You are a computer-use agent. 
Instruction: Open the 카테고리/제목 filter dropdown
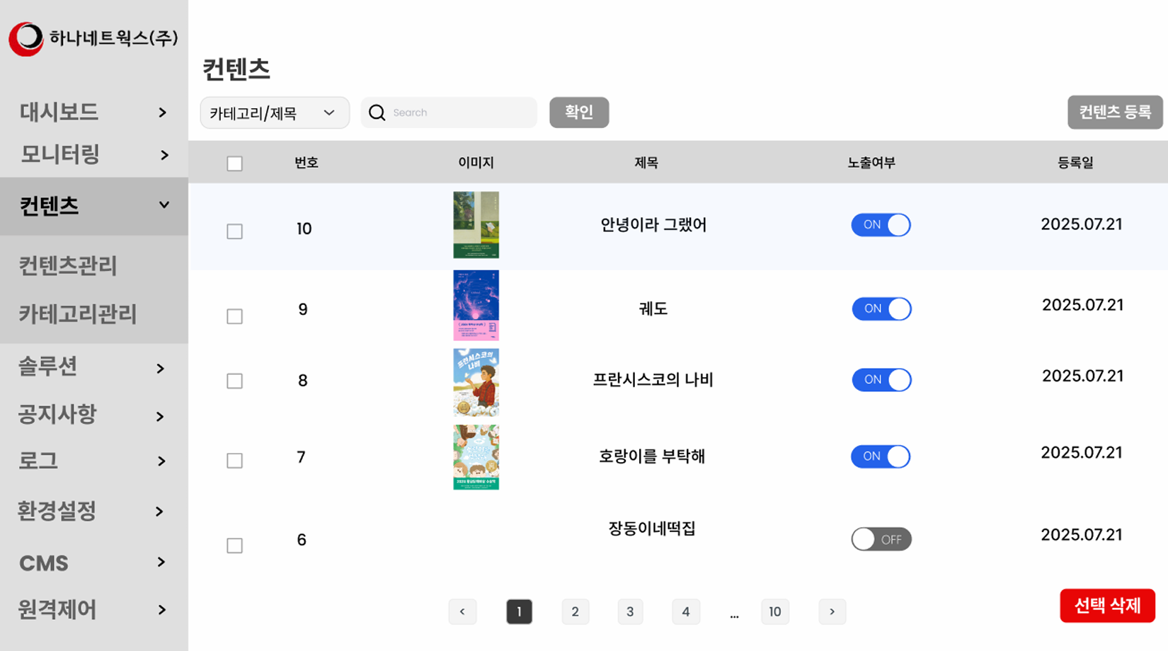pyautogui.click(x=275, y=113)
